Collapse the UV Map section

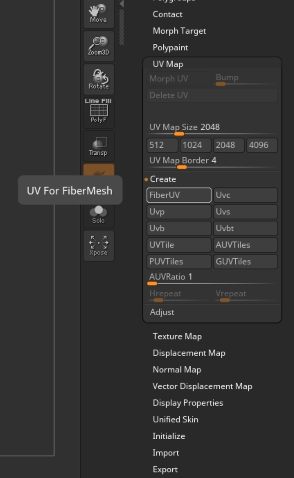tap(168, 64)
